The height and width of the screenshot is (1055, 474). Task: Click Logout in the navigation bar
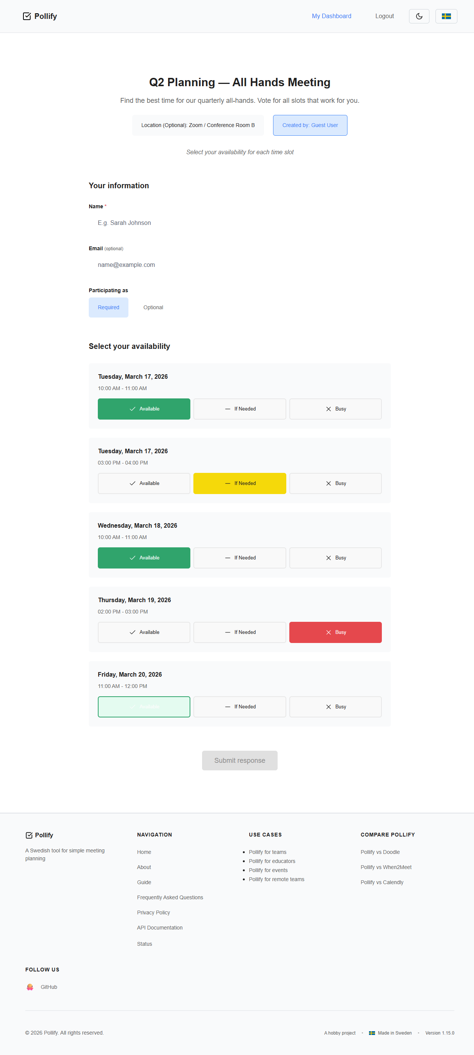point(384,16)
